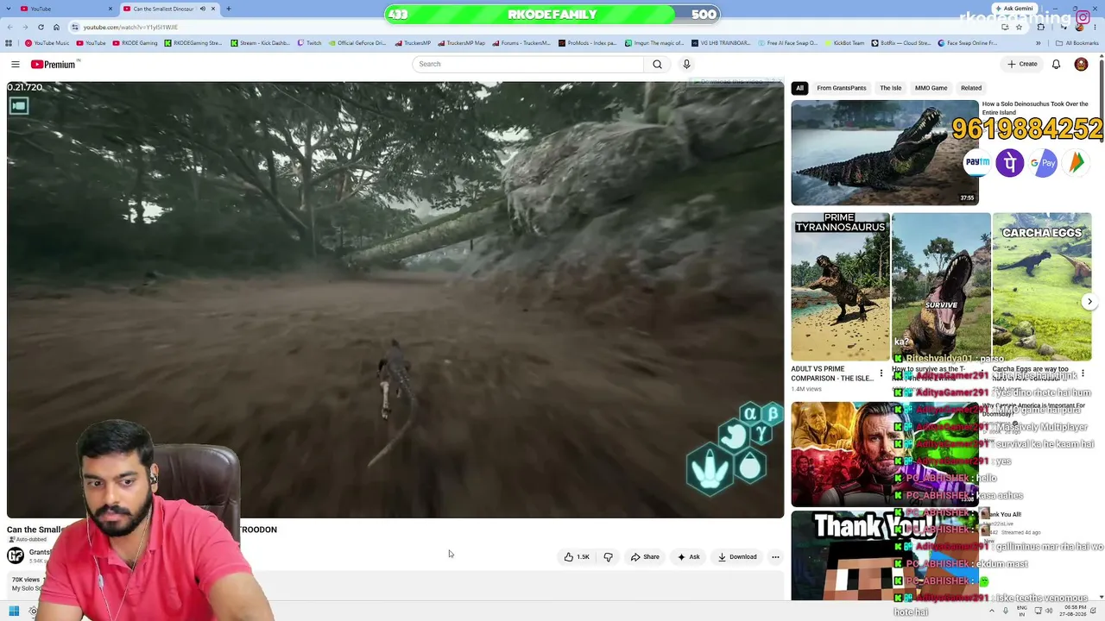Open Windows Start menu
Image resolution: width=1105 pixels, height=621 pixels.
pyautogui.click(x=14, y=612)
